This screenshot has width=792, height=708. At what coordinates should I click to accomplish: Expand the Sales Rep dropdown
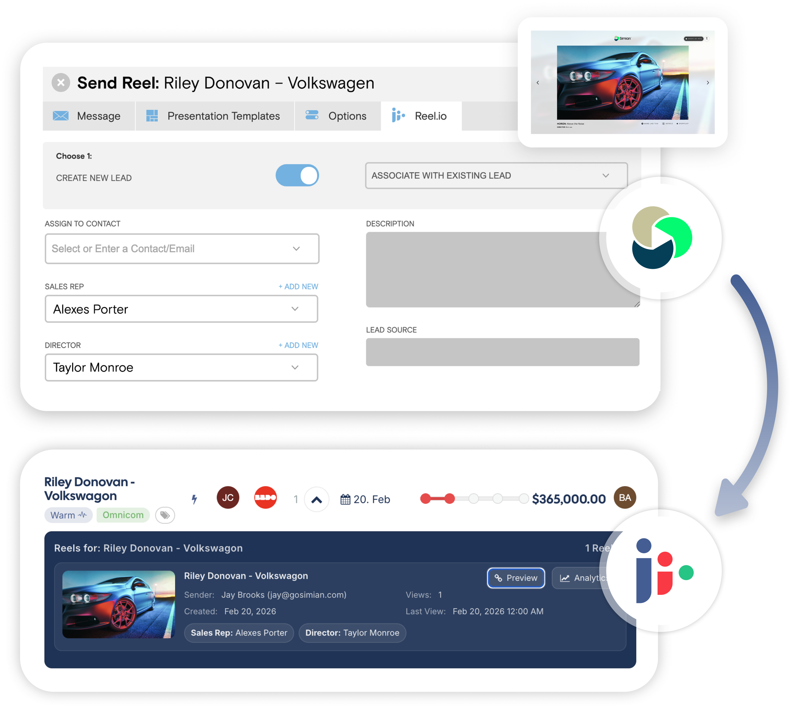181,309
